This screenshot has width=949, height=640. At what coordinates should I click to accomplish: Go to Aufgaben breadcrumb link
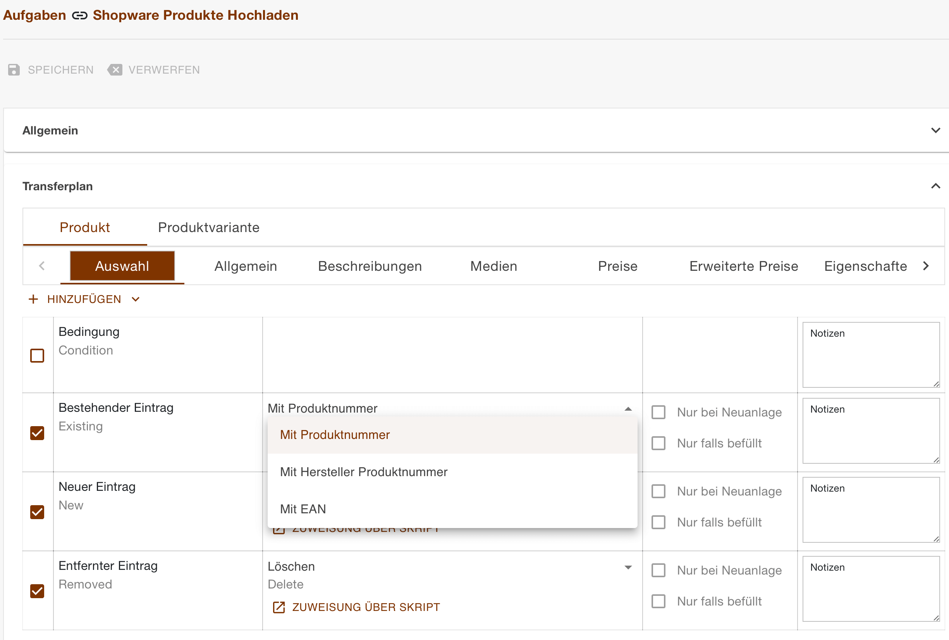click(34, 15)
